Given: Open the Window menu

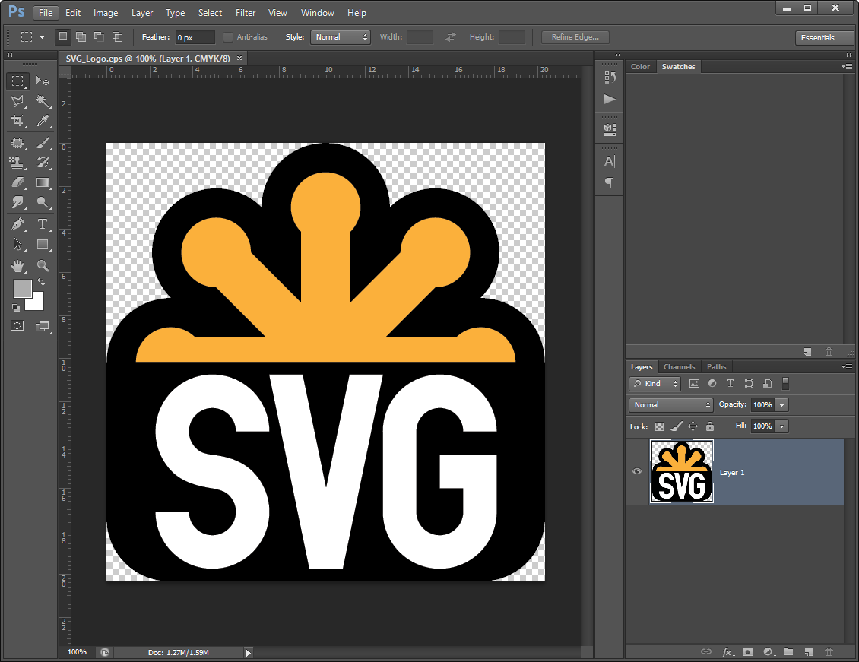Looking at the screenshot, I should pyautogui.click(x=317, y=13).
